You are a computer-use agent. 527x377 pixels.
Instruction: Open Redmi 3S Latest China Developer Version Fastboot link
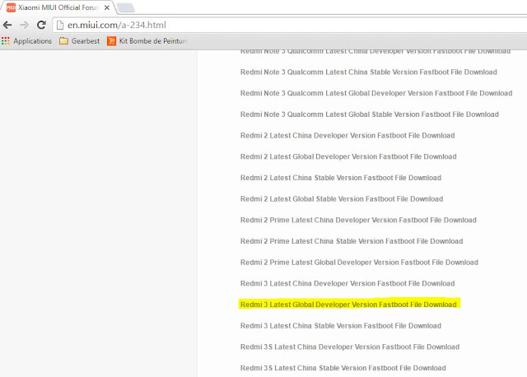(350, 347)
